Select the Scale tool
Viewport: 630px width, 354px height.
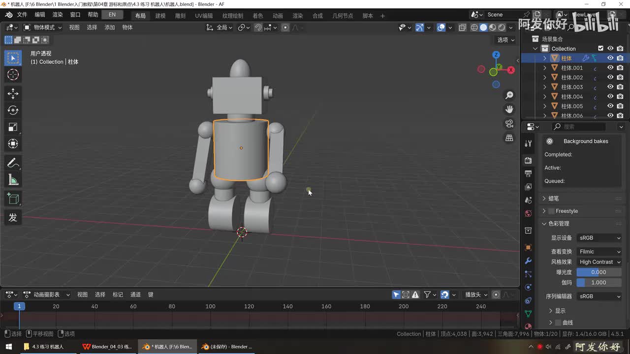[x=13, y=127]
